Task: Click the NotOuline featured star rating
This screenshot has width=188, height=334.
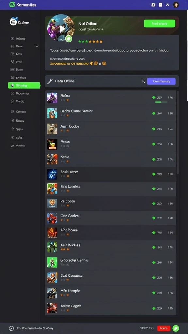Action: 90,41
